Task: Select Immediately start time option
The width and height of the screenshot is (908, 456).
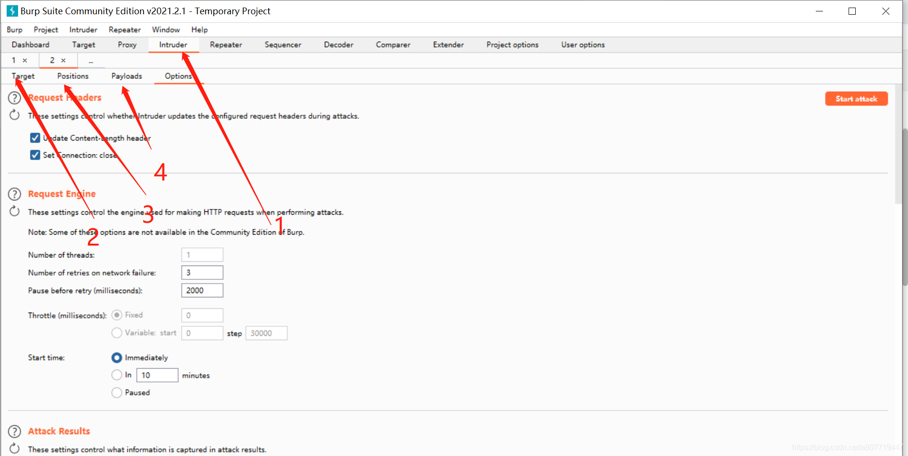Action: (116, 358)
